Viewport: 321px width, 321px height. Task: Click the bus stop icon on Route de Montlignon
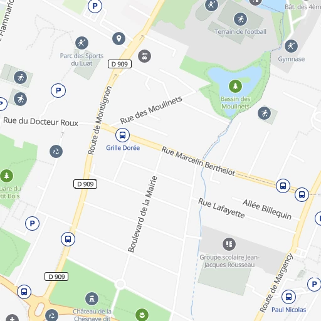[x=68, y=239]
